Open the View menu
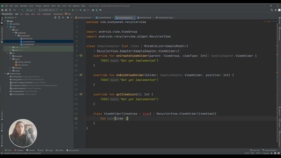This screenshot has width=281, height=158. point(17,6)
